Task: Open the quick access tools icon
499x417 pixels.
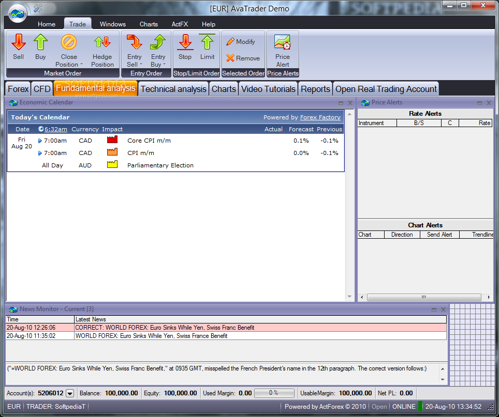Action: click(38, 8)
